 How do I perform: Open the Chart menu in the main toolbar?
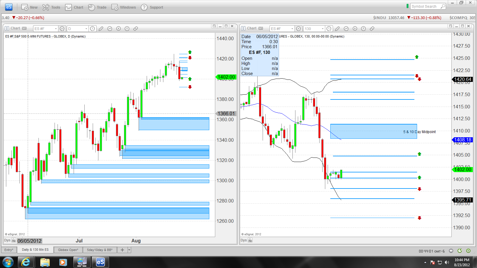click(x=74, y=7)
